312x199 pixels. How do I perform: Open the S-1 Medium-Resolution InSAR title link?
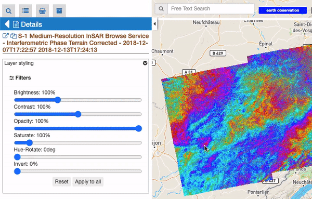[75, 43]
